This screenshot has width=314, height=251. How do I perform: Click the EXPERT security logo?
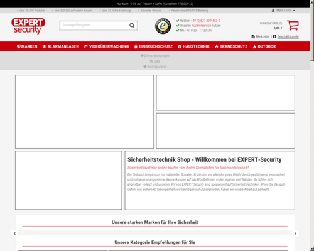[28, 26]
